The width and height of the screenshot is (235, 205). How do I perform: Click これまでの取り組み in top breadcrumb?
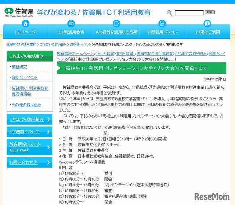click(53, 44)
